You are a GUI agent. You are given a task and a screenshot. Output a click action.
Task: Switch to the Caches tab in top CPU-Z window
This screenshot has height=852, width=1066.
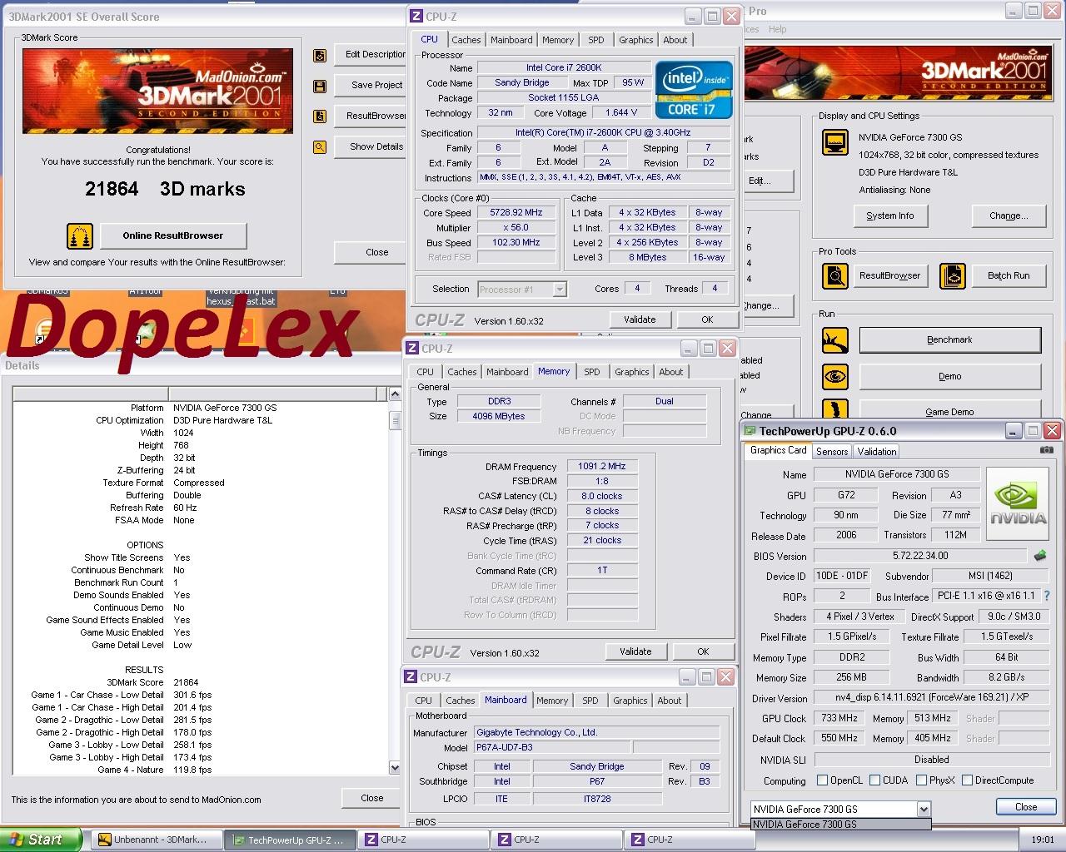(466, 40)
